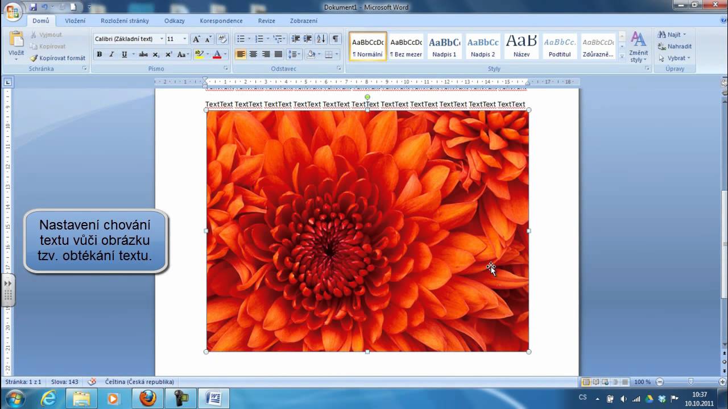Toggle italic formatting
The image size is (728, 409).
coord(111,55)
